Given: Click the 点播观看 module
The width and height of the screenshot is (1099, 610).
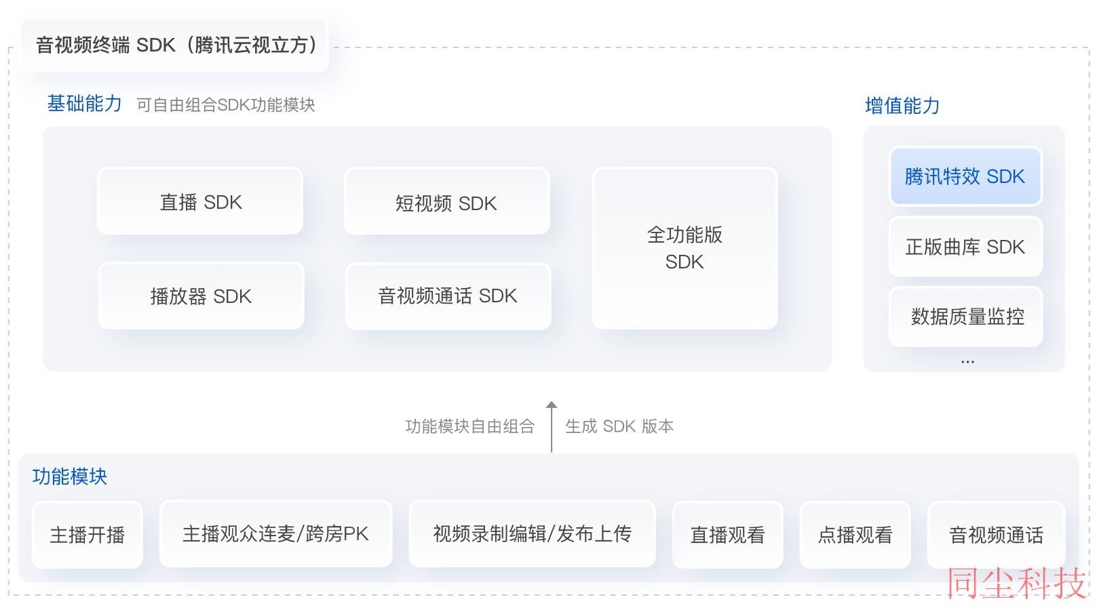Looking at the screenshot, I should (855, 535).
